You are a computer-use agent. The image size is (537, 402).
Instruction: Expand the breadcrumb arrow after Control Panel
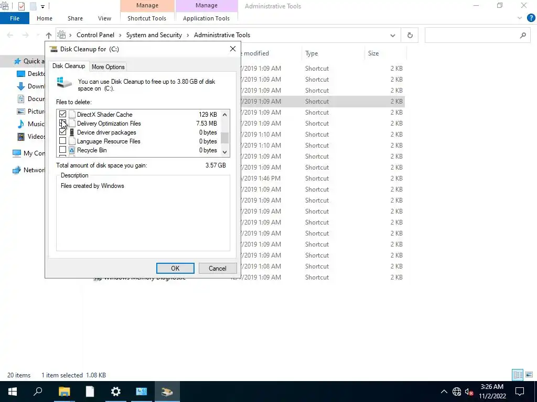tap(121, 35)
